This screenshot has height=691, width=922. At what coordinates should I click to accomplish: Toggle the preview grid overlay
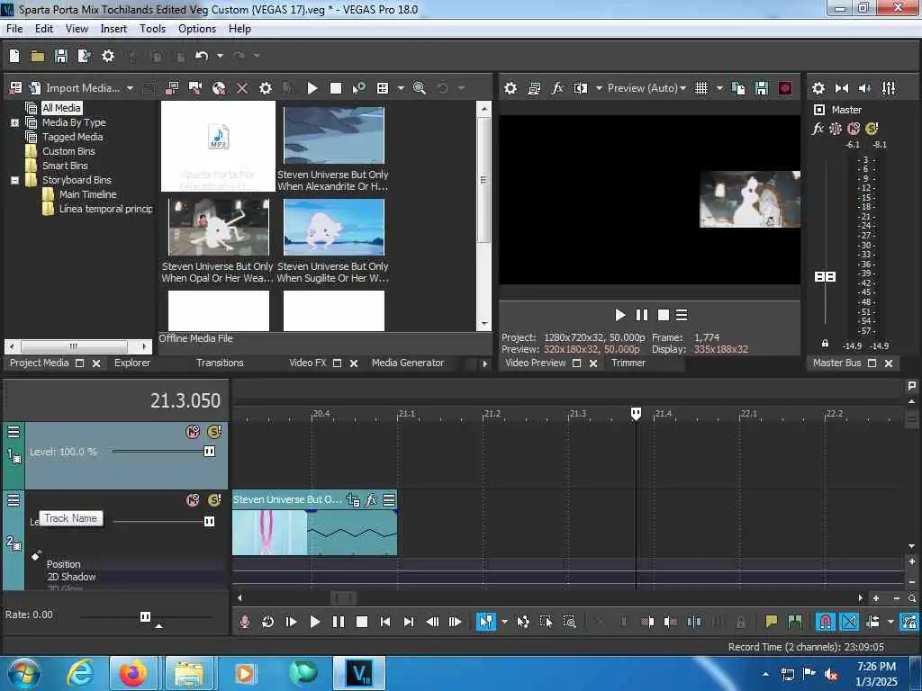pyautogui.click(x=701, y=88)
